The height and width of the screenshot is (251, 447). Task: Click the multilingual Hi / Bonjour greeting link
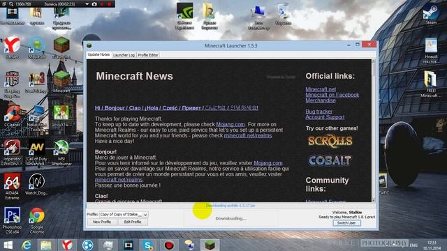pos(177,108)
